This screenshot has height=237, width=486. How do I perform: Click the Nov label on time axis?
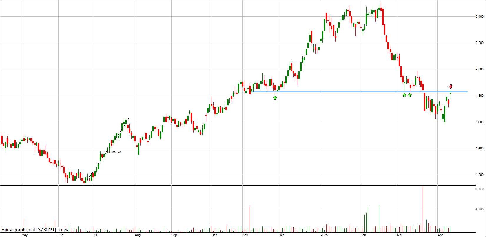tap(245, 235)
